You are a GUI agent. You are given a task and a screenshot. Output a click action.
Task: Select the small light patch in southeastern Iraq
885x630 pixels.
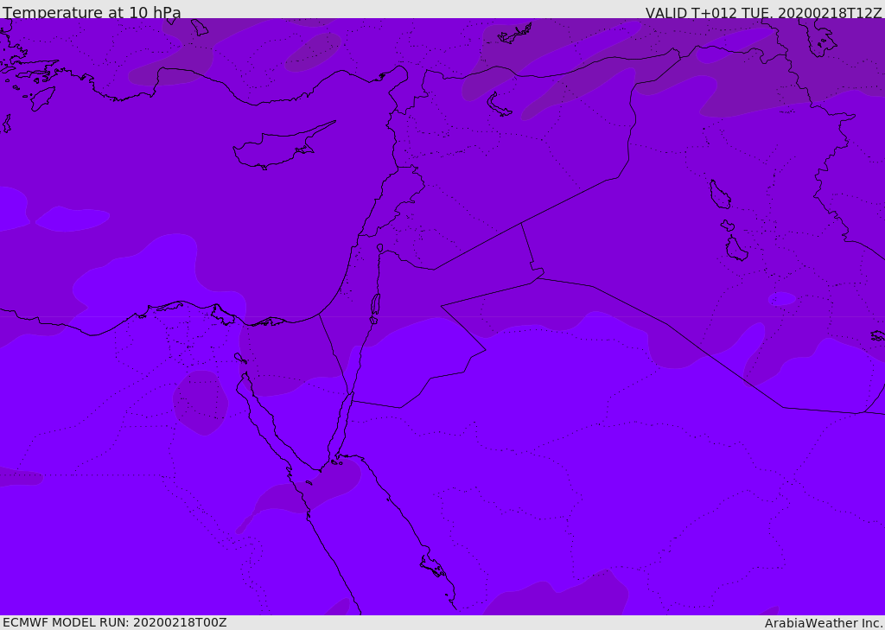click(781, 299)
